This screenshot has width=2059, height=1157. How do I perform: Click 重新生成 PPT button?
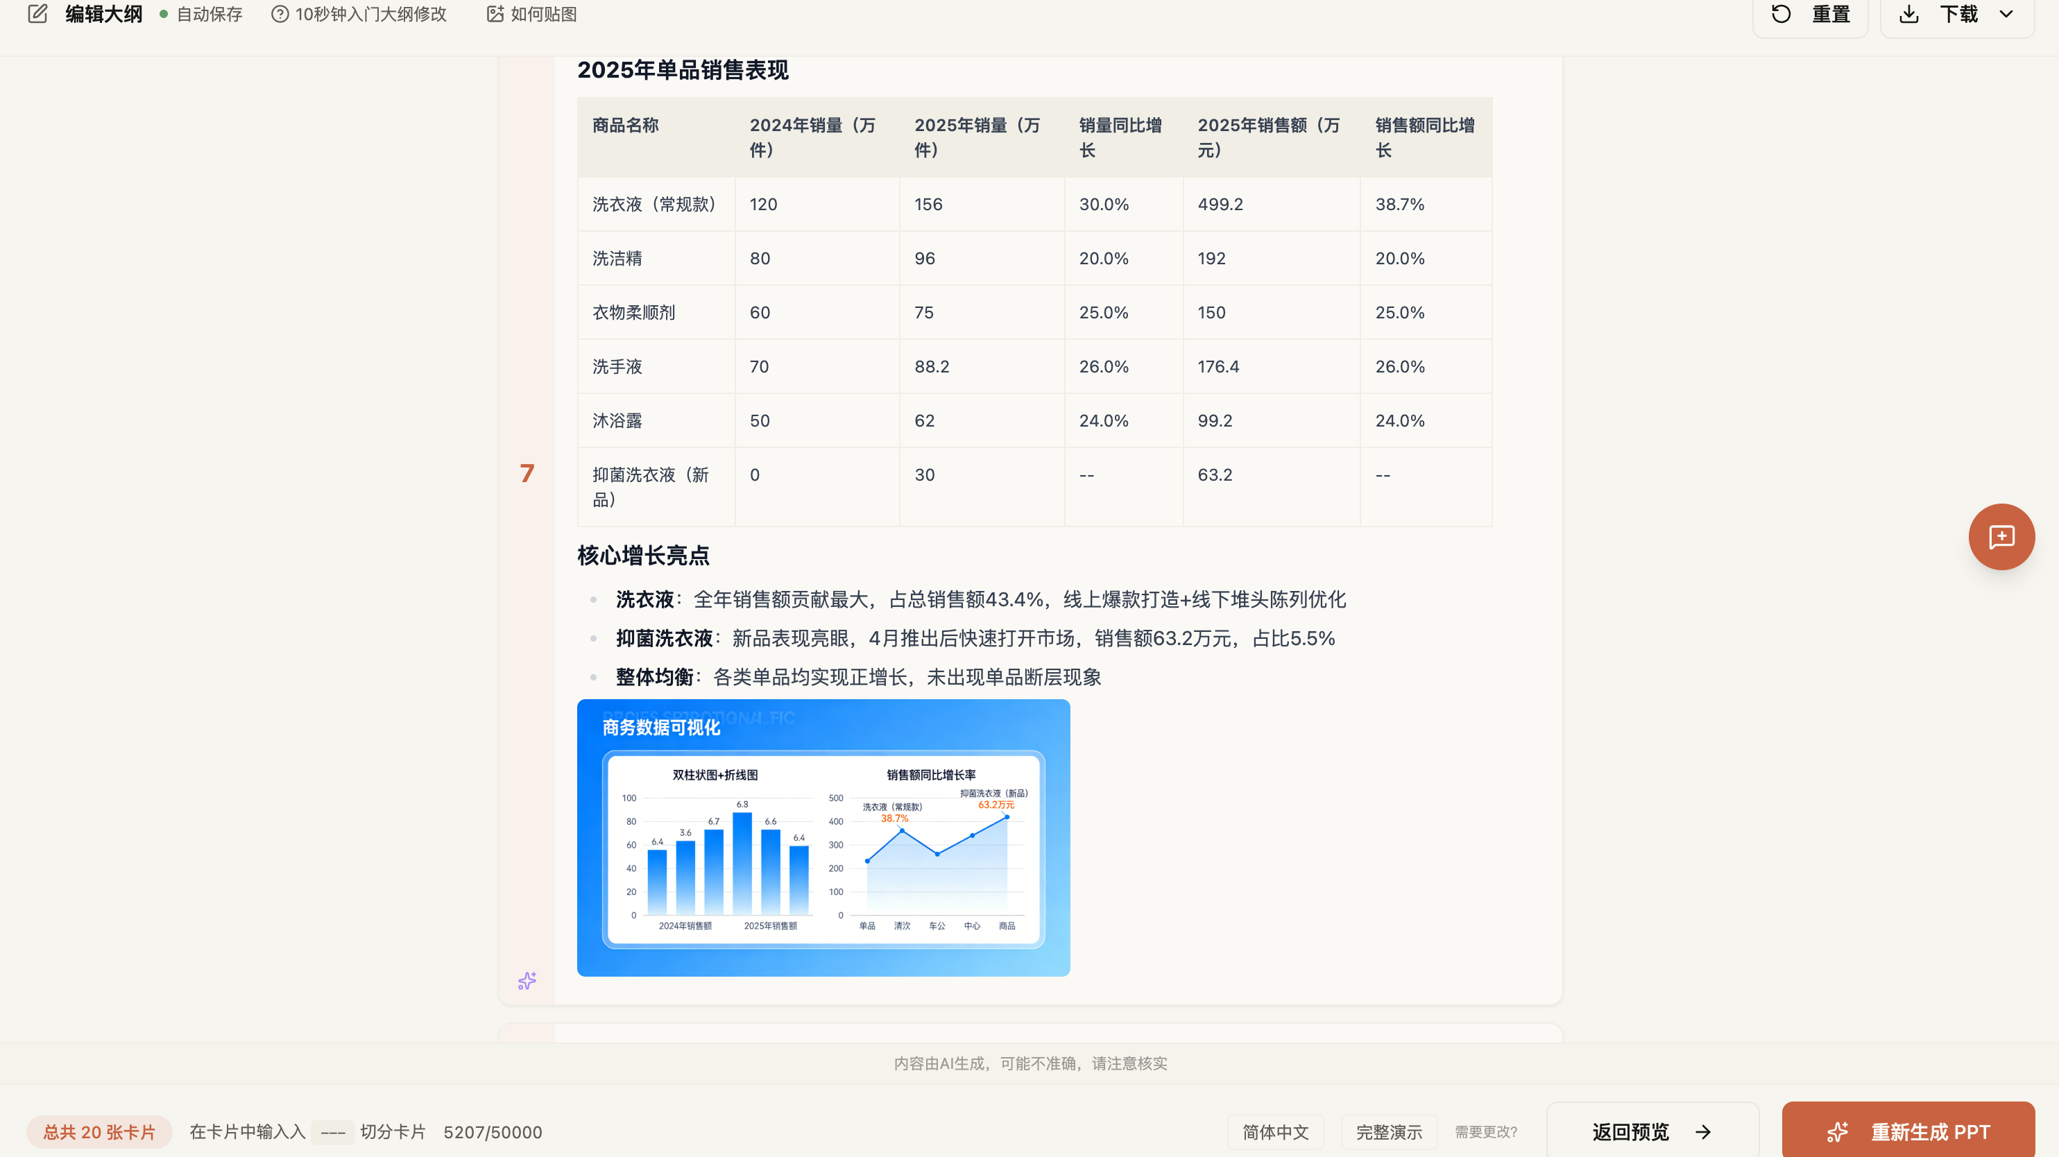point(1908,1131)
